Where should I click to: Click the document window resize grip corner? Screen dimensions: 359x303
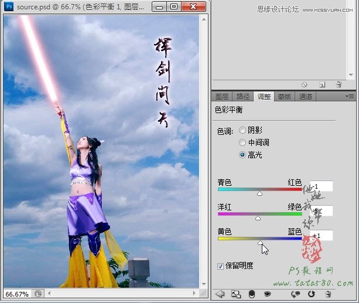click(203, 293)
